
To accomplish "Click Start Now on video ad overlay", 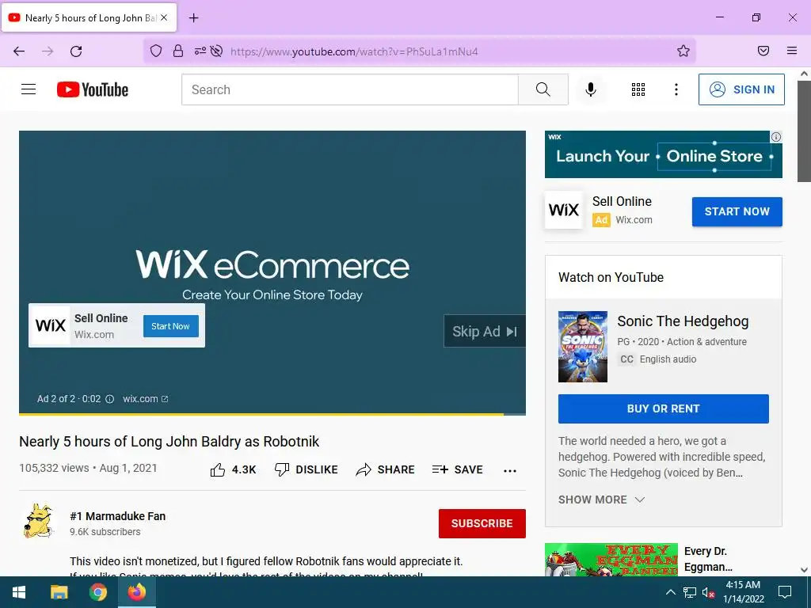I will pyautogui.click(x=171, y=326).
